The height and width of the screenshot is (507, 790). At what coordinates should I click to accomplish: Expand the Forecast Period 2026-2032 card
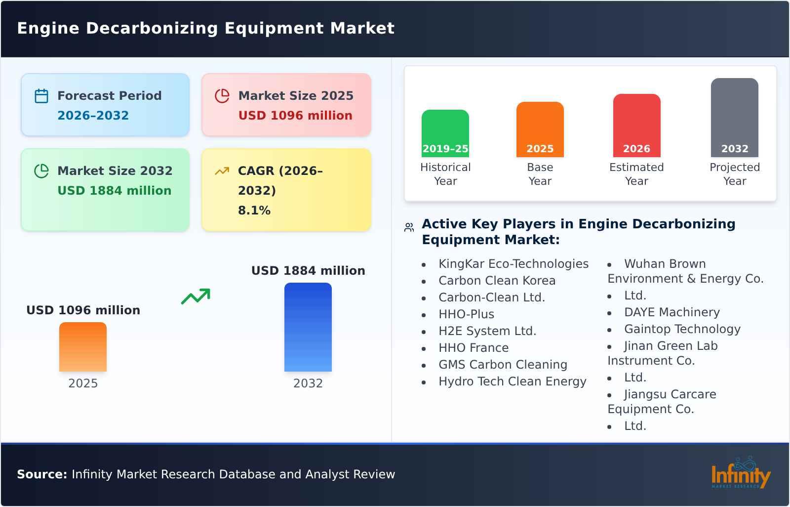(105, 104)
